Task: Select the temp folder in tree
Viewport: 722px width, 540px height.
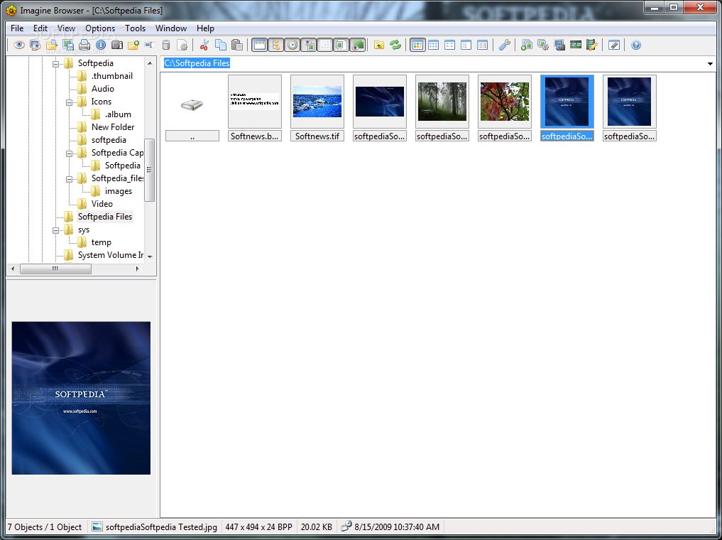Action: pyautogui.click(x=102, y=242)
